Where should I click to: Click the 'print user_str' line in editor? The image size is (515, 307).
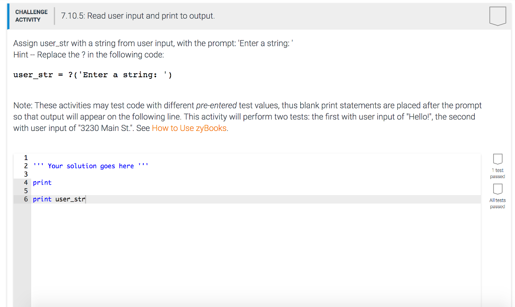[59, 199]
